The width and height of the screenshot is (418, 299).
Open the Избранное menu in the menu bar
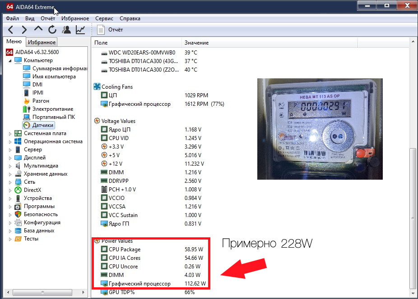75,18
